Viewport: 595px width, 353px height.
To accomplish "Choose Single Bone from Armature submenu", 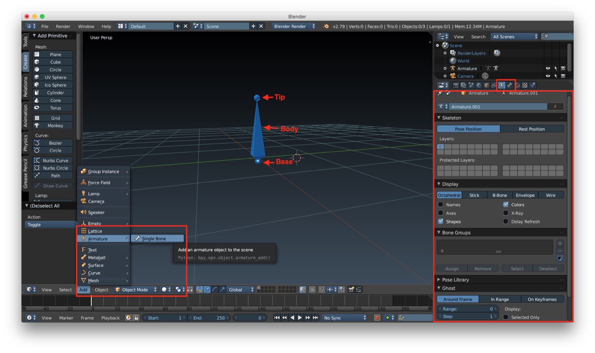I will click(157, 239).
